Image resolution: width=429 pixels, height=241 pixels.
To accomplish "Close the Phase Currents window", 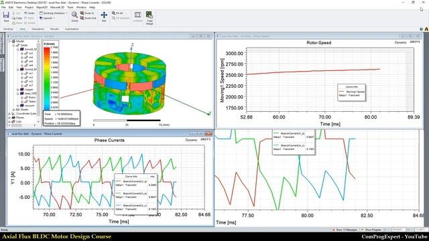I will (x=208, y=134).
